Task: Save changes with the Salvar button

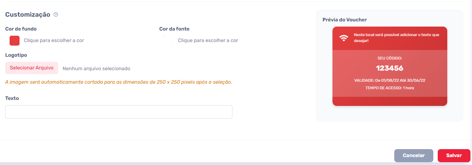Action: 454,155
